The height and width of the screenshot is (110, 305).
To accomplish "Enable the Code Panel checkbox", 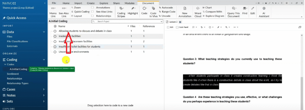I will pyautogui.click(x=177, y=27).
